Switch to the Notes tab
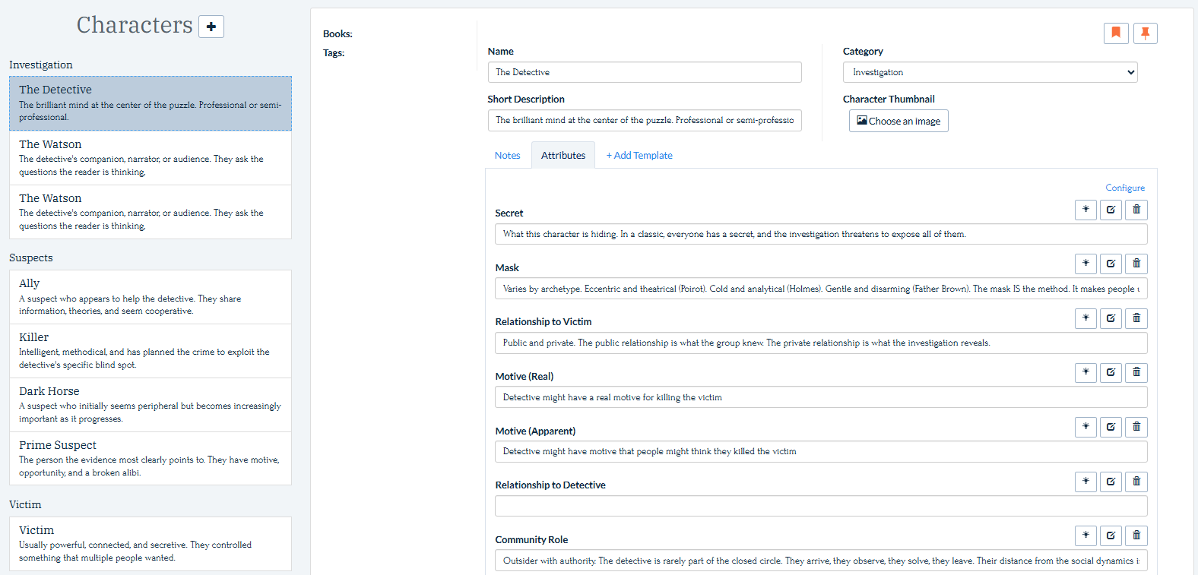Image resolution: width=1198 pixels, height=575 pixels. pyautogui.click(x=507, y=155)
